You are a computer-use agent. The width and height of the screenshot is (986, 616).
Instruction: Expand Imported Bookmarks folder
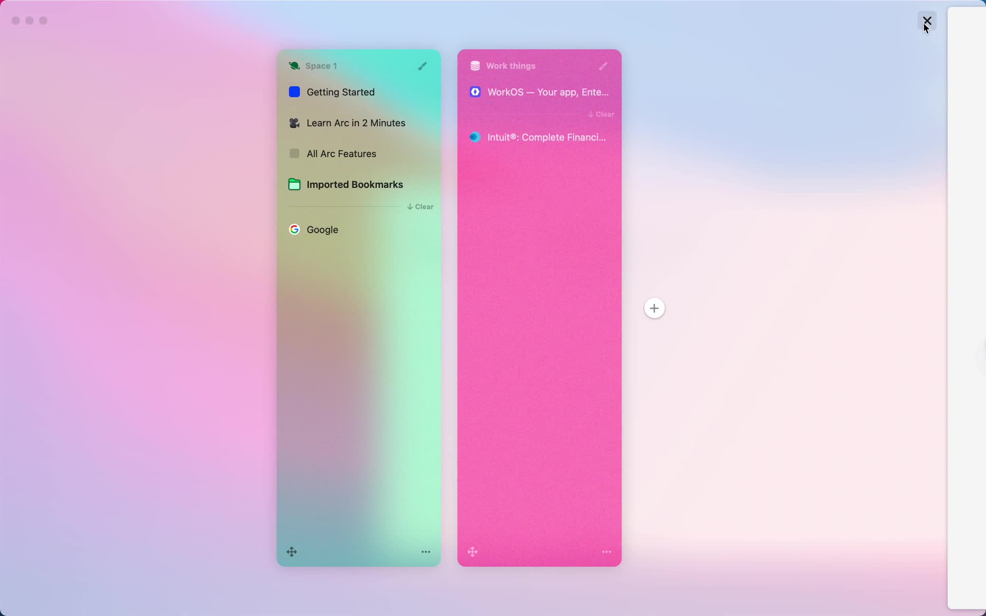(x=354, y=184)
